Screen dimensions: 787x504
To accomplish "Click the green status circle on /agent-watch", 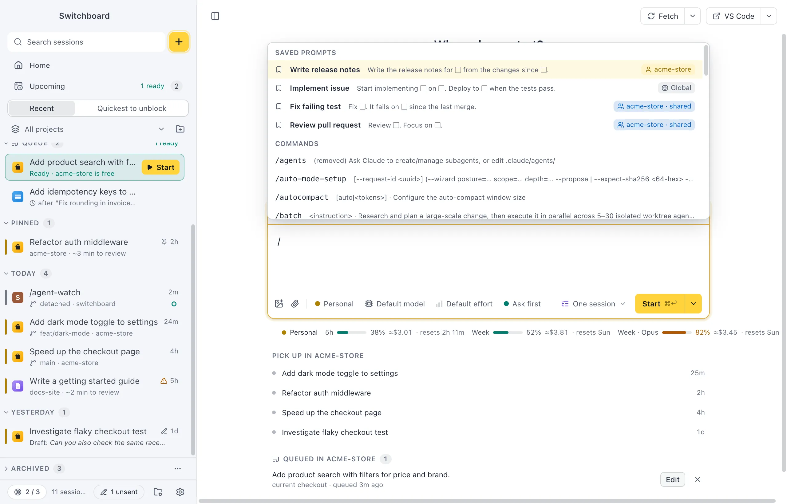I will click(174, 304).
